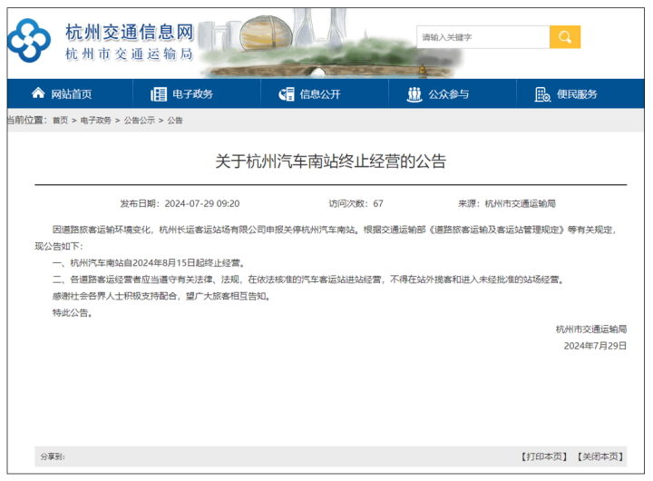Click 关闭本页 to close the page
This screenshot has height=481, width=653.
599,456
